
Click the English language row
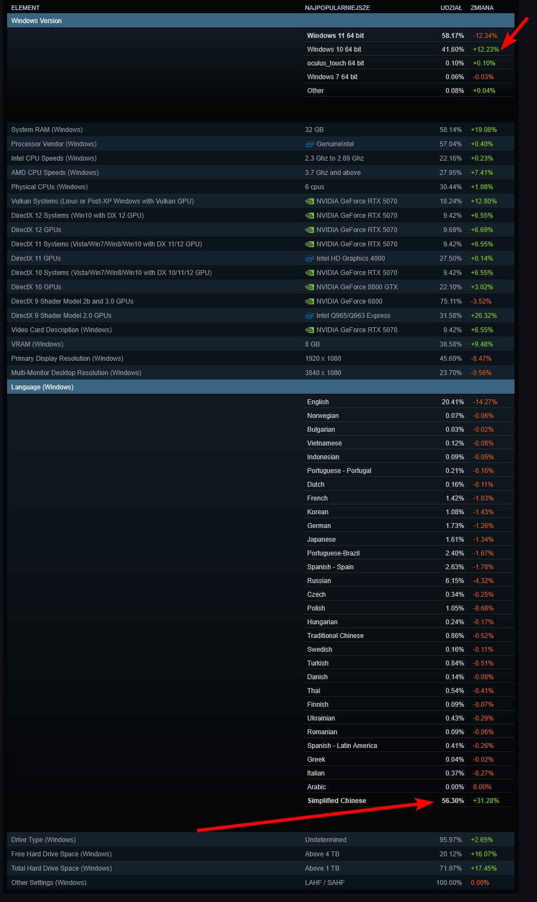(x=409, y=402)
